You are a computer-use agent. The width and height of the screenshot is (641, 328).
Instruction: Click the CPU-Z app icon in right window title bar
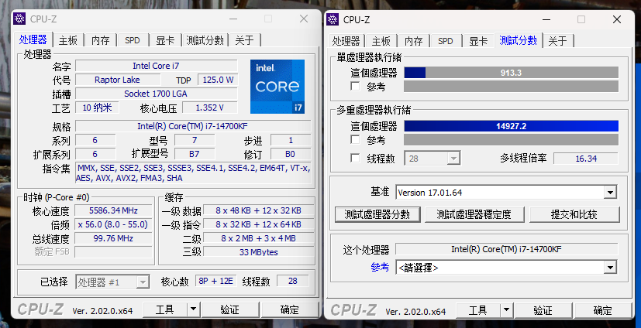coord(333,19)
